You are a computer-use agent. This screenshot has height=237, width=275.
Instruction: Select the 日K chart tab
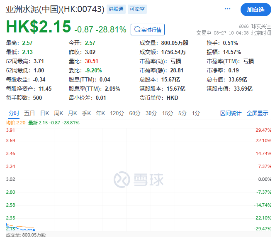click(45, 113)
